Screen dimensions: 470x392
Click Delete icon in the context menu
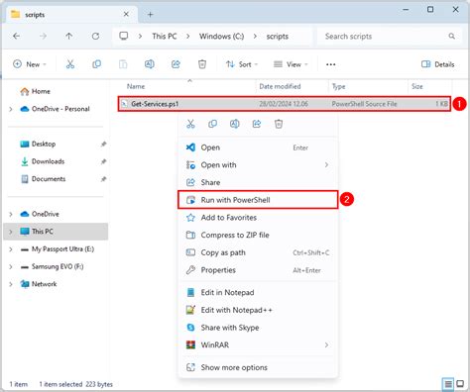pos(279,124)
